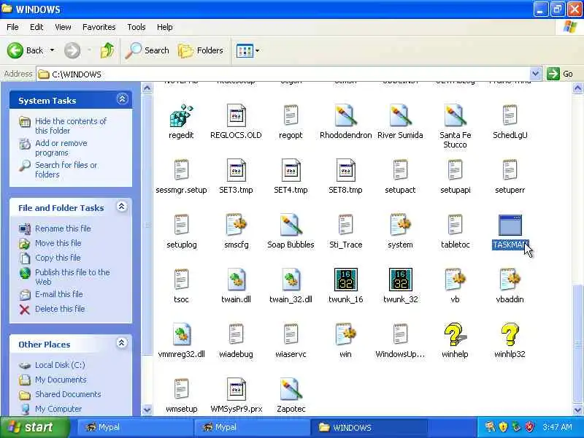Collapse the Other Places panel
Screen dimensions: 584x438
coord(122,343)
